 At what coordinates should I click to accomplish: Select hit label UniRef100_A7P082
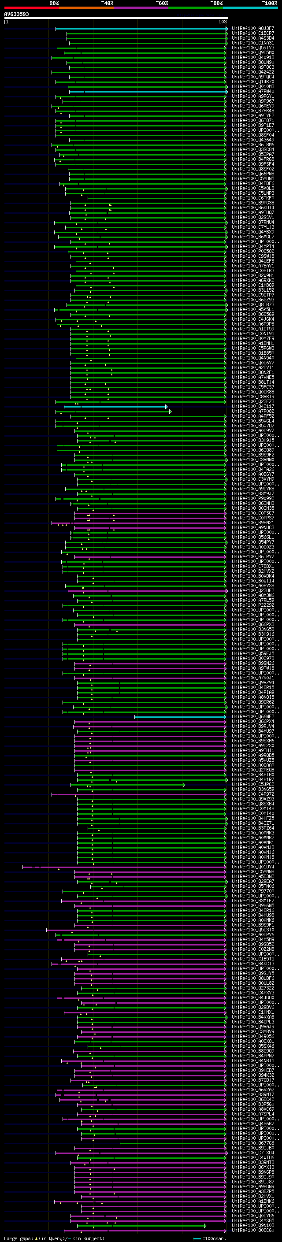[x=253, y=411]
